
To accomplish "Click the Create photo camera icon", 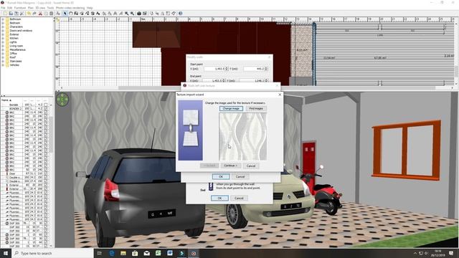I will 138,14.
